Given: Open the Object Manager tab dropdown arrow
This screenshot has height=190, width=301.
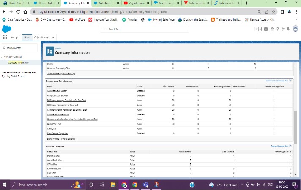Looking at the screenshot, I should (53, 37).
